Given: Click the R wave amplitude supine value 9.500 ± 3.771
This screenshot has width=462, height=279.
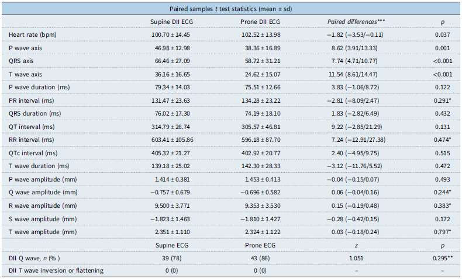Looking at the screenshot, I should click(173, 206).
